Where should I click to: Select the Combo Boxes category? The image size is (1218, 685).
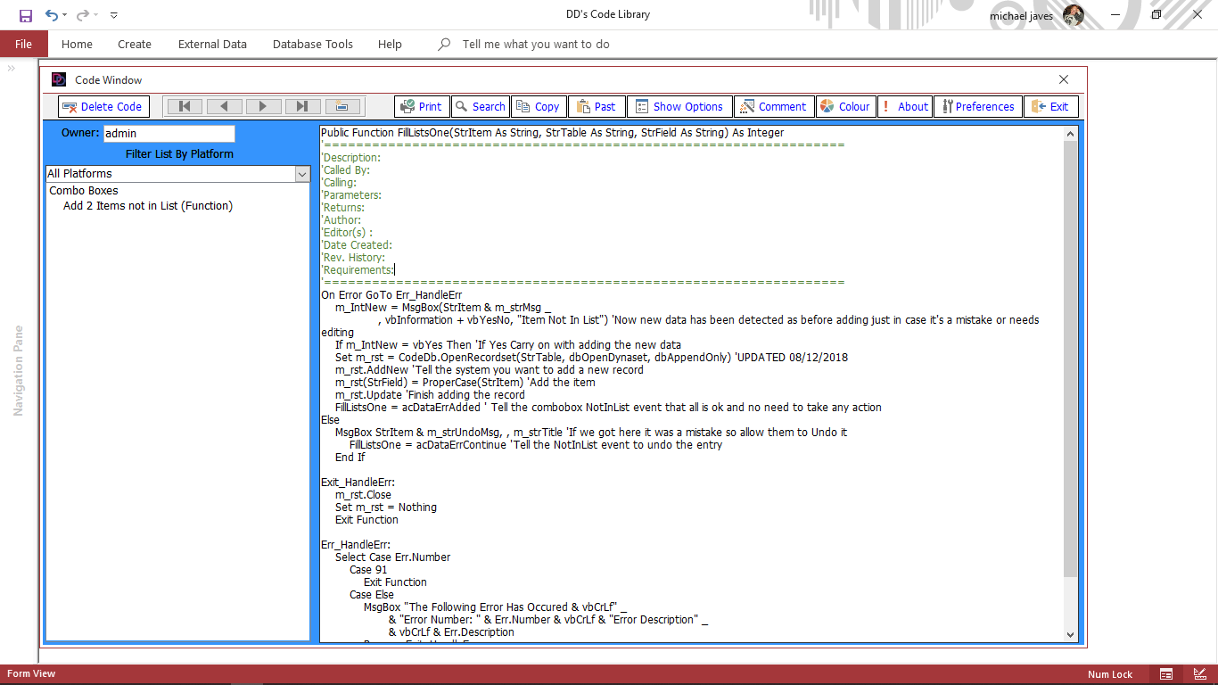click(84, 191)
